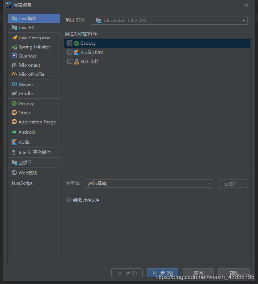The width and height of the screenshot is (258, 284).
Task: Click the error warning icon
Action: click(69, 200)
